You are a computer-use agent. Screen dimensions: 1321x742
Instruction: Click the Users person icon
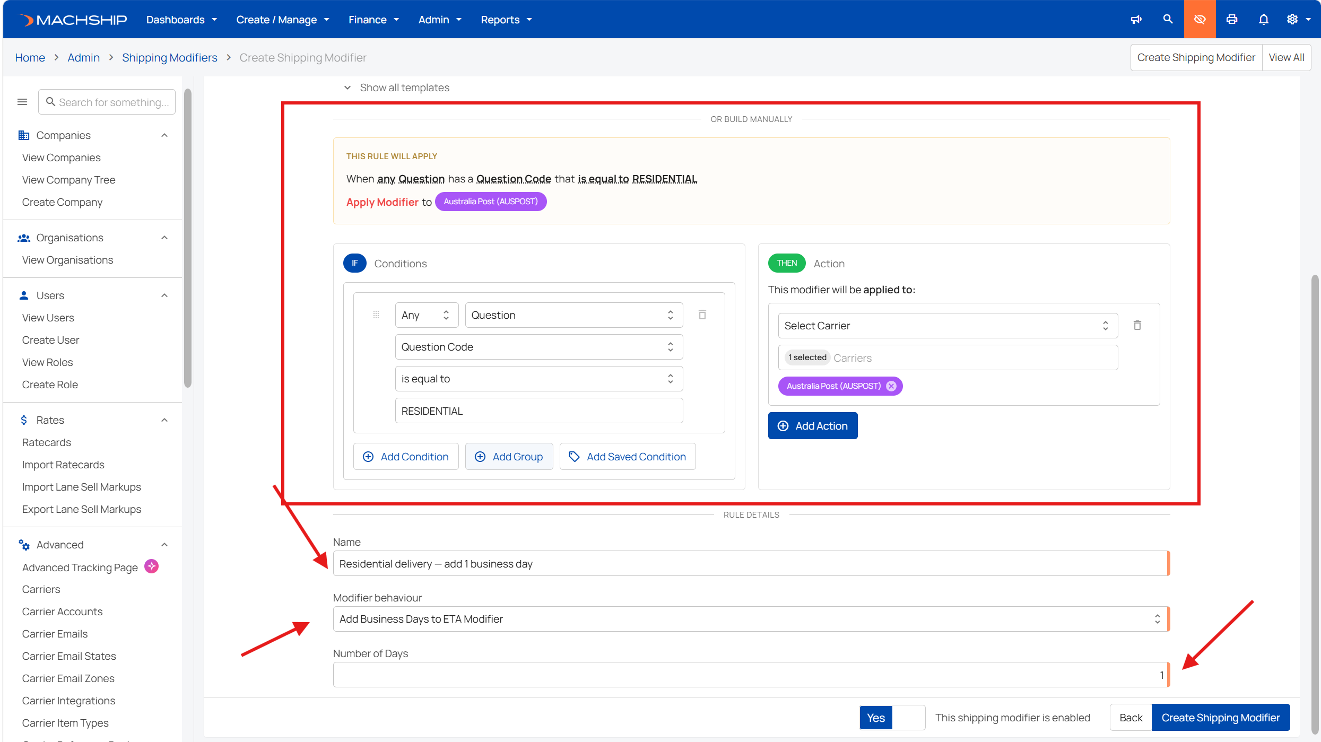pyautogui.click(x=24, y=295)
